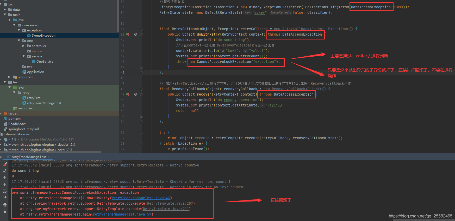Image resolution: width=455 pixels, height=221 pixels.
Task: Collapse the service package
Action: point(24,56)
